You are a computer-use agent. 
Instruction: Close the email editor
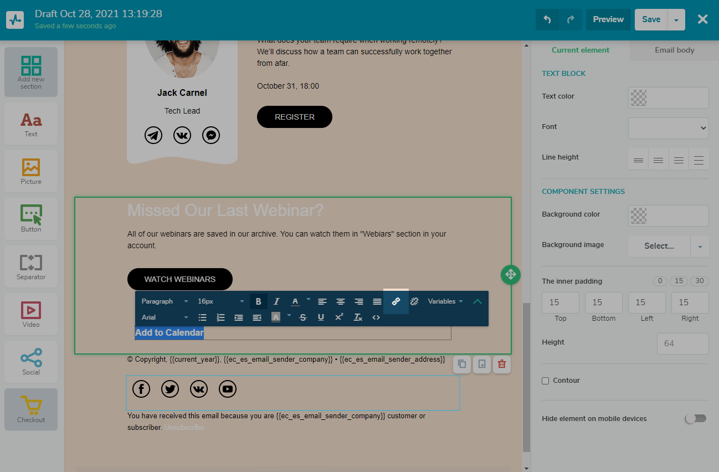702,19
